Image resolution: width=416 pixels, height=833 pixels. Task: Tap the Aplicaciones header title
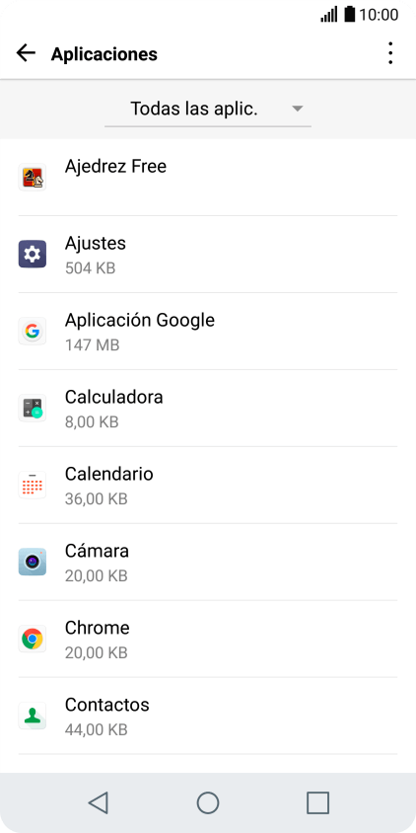[x=104, y=54]
